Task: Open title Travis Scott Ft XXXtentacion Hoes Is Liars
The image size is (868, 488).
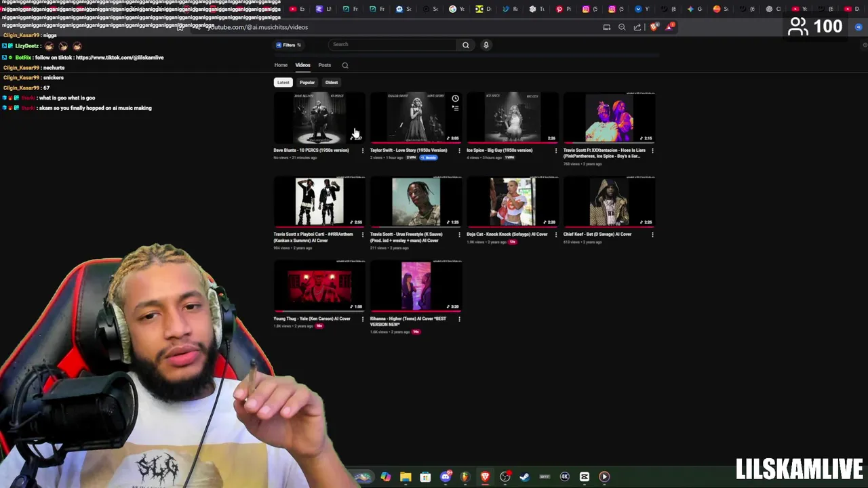Action: (604, 153)
